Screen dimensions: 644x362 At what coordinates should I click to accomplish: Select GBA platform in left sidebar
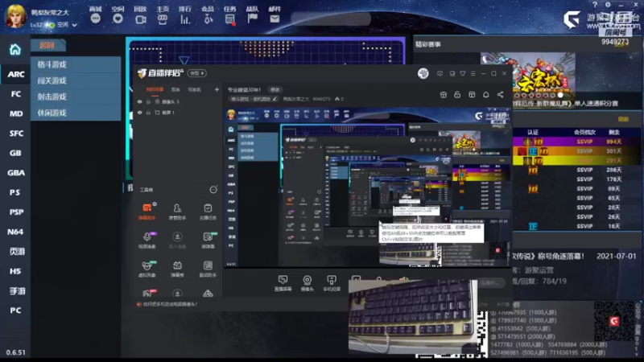click(15, 173)
